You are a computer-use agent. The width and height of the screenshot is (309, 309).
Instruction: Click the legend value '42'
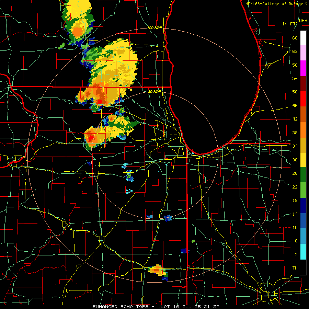[295, 119]
